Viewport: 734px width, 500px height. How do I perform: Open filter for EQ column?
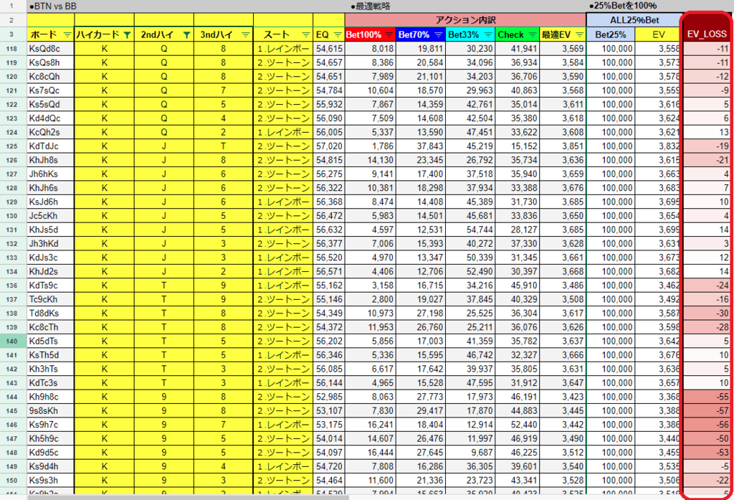[338, 34]
